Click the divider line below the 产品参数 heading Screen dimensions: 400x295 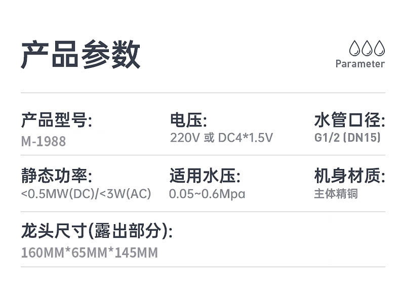tap(203, 93)
